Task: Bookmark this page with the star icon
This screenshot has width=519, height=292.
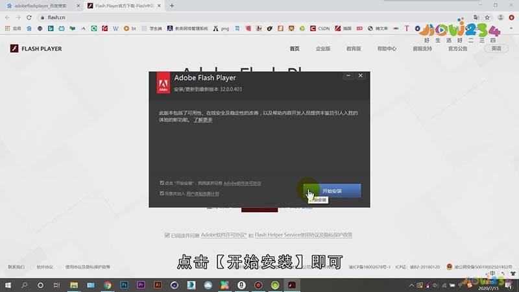Action: tap(487, 18)
